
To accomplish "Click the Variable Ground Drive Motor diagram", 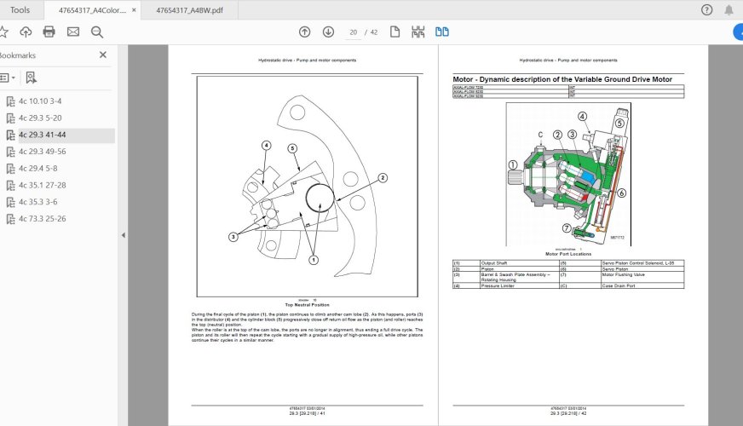I will point(568,175).
